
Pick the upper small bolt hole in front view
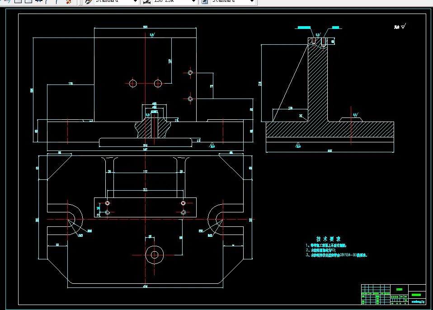point(190,73)
